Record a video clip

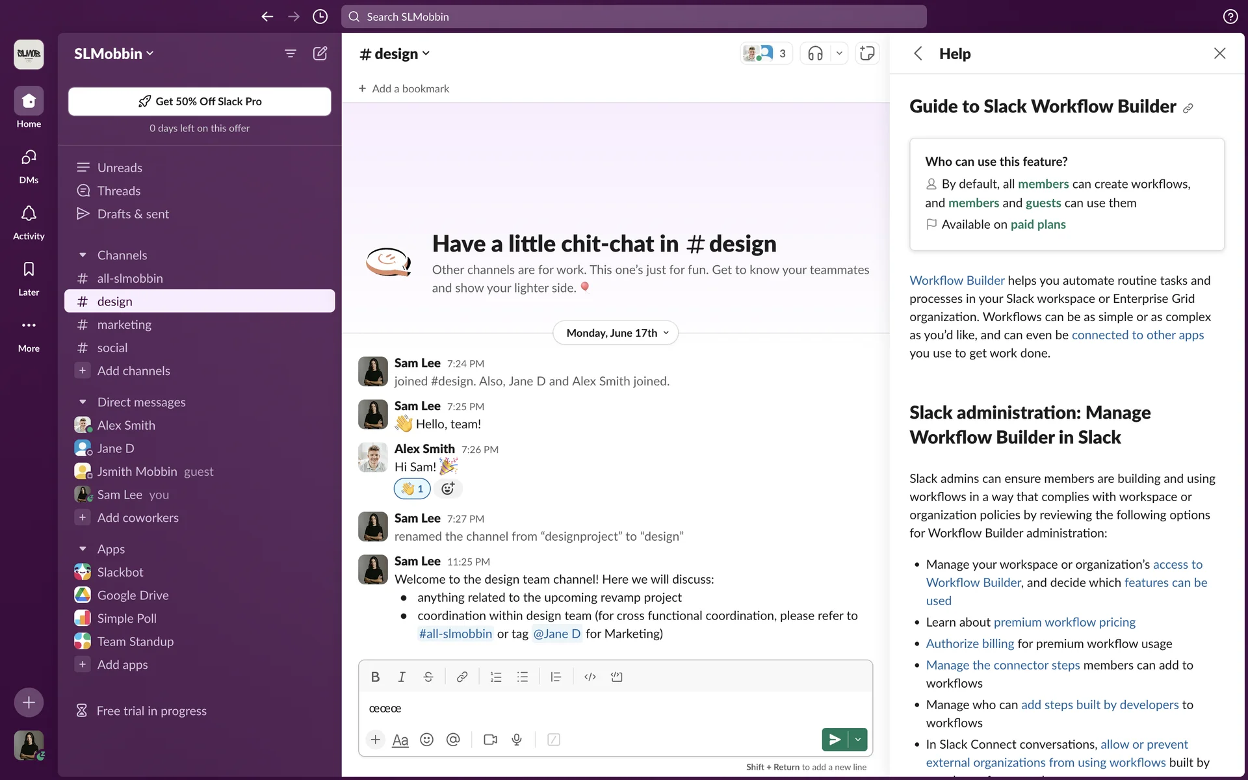(x=490, y=740)
